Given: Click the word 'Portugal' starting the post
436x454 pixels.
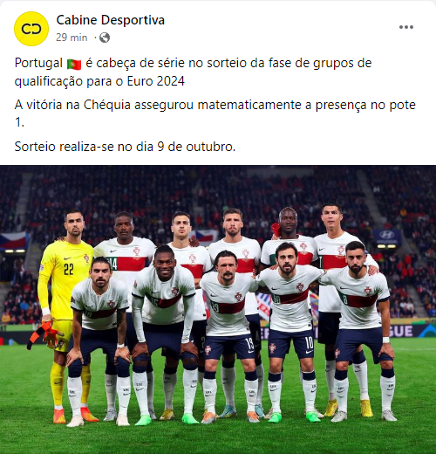Looking at the screenshot, I should pyautogui.click(x=38, y=64).
